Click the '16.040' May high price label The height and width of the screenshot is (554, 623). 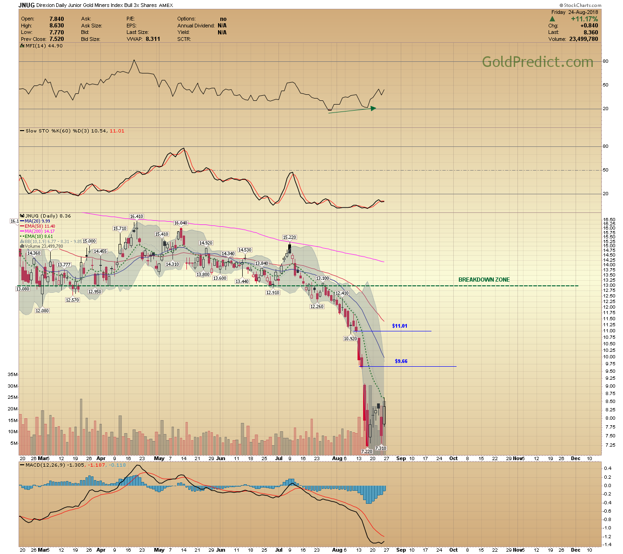(180, 223)
